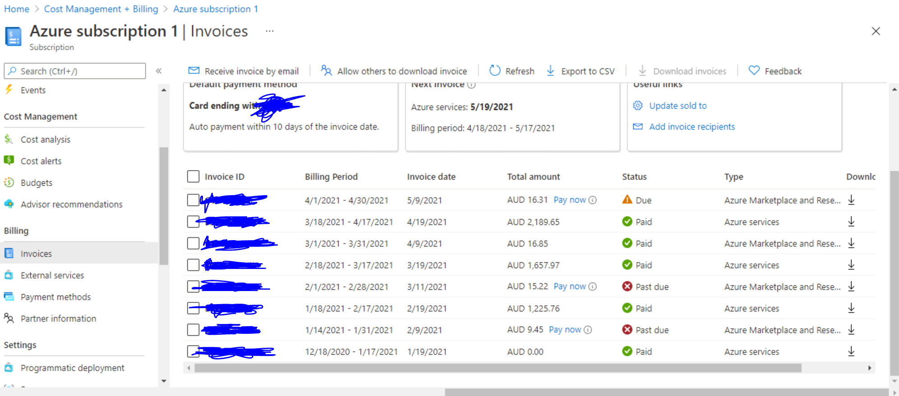Click info icon beside AUD 16.31 Pay now

pyautogui.click(x=593, y=200)
